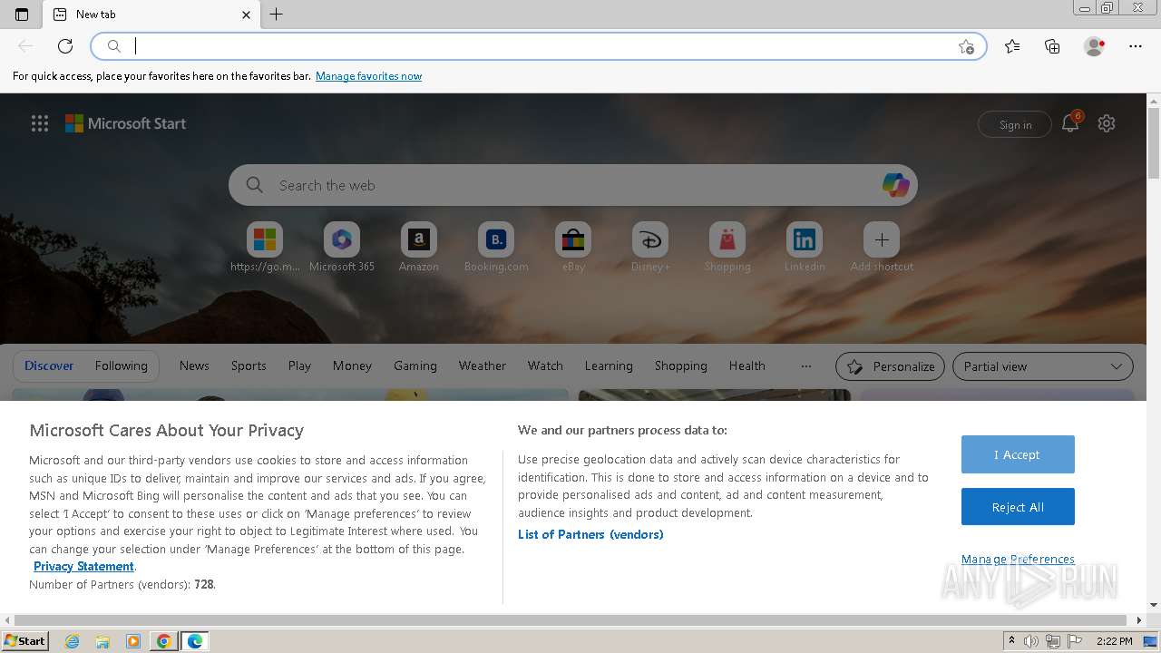Add this page to favorites star icon
Image resolution: width=1161 pixels, height=653 pixels.
coord(966,46)
